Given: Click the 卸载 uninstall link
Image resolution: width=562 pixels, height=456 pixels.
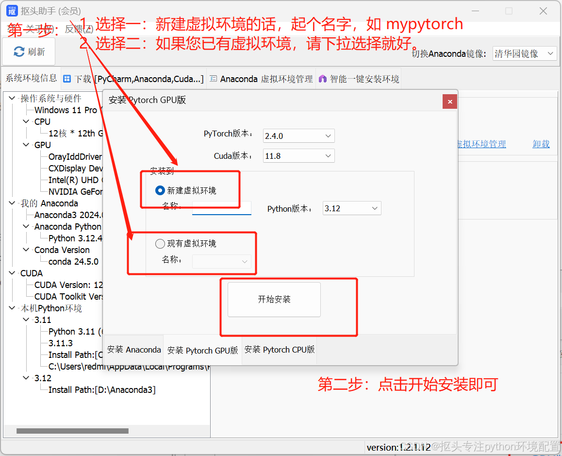Looking at the screenshot, I should click(541, 144).
